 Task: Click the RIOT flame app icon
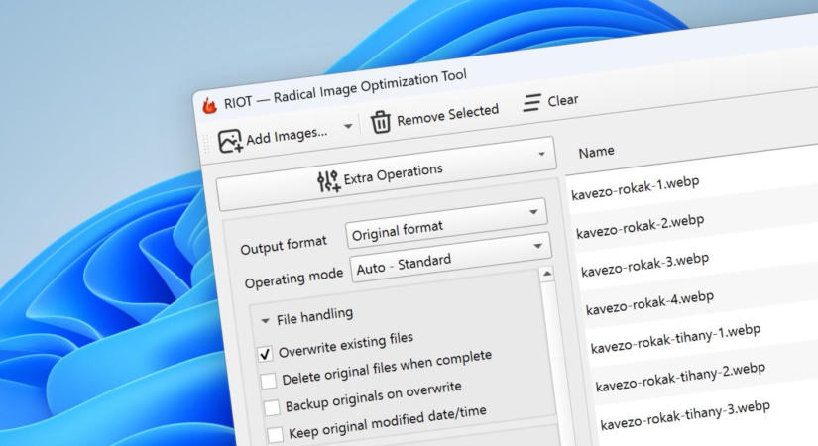coord(210,105)
